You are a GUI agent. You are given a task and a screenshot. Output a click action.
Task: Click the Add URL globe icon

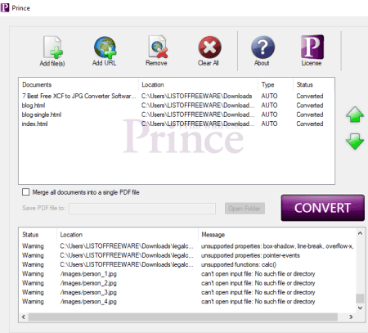click(105, 47)
